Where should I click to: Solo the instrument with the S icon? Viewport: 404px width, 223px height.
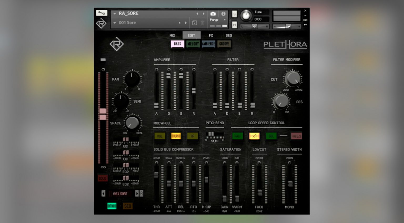(x=234, y=14)
